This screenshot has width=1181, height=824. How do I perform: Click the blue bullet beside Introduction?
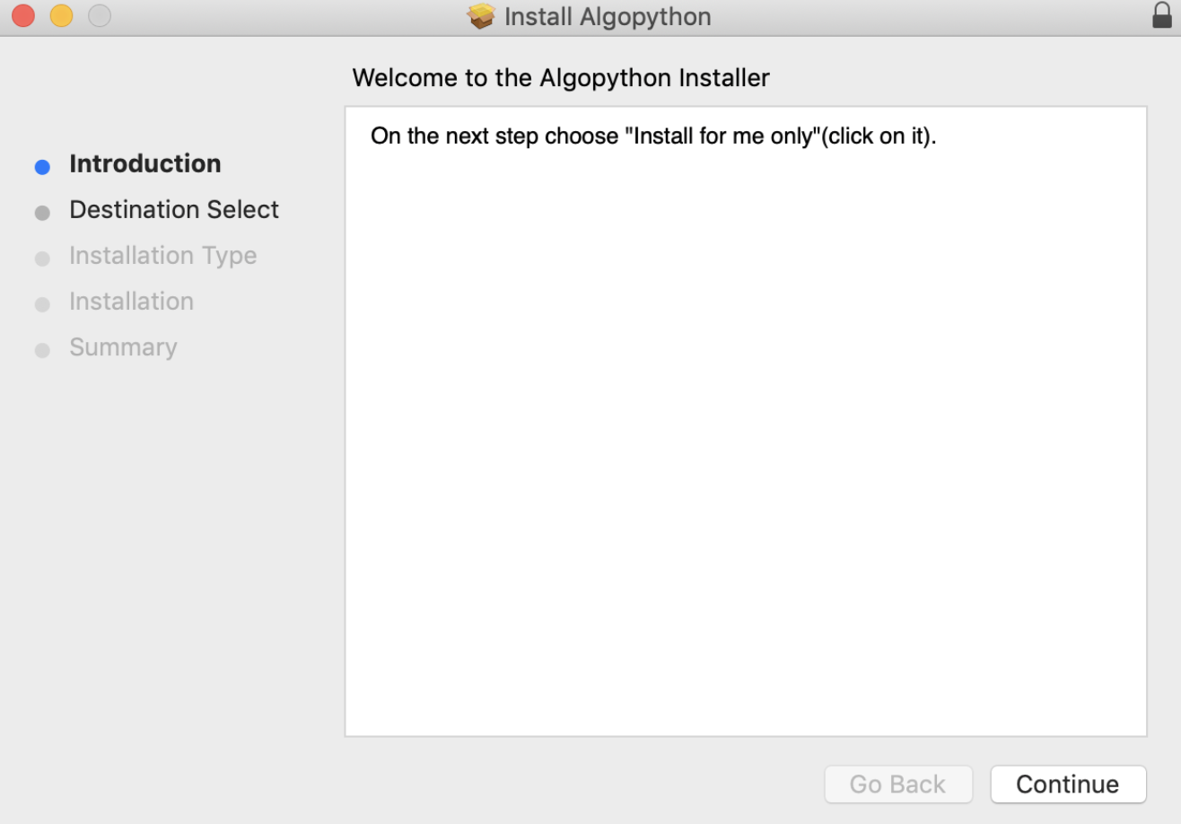(x=42, y=166)
